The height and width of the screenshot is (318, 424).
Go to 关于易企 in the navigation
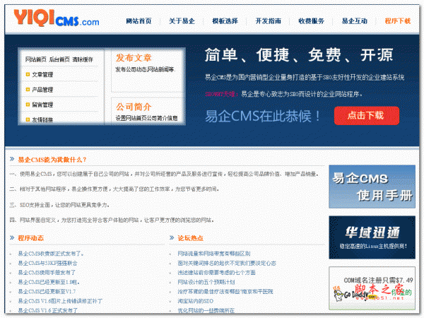(182, 21)
